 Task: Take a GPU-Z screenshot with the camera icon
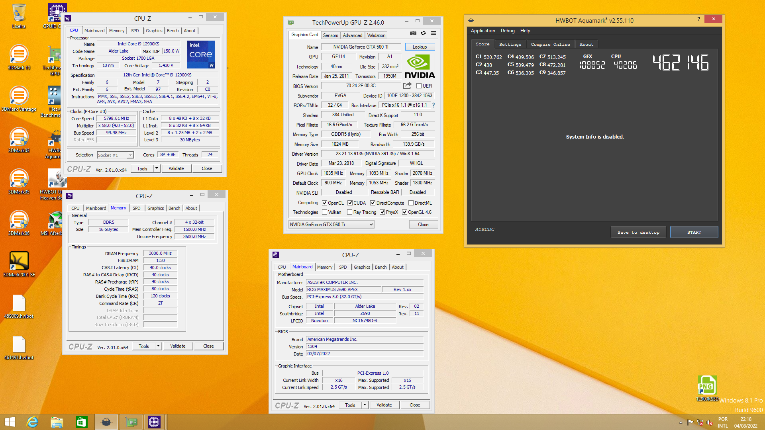[x=413, y=33]
